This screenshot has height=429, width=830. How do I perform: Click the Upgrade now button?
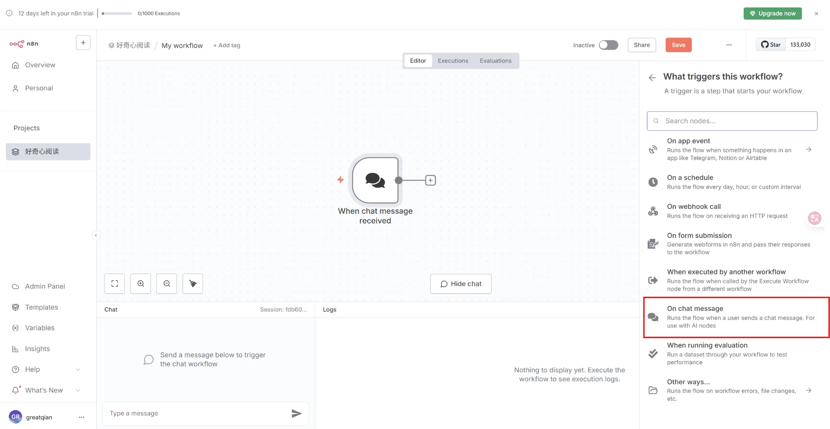773,13
